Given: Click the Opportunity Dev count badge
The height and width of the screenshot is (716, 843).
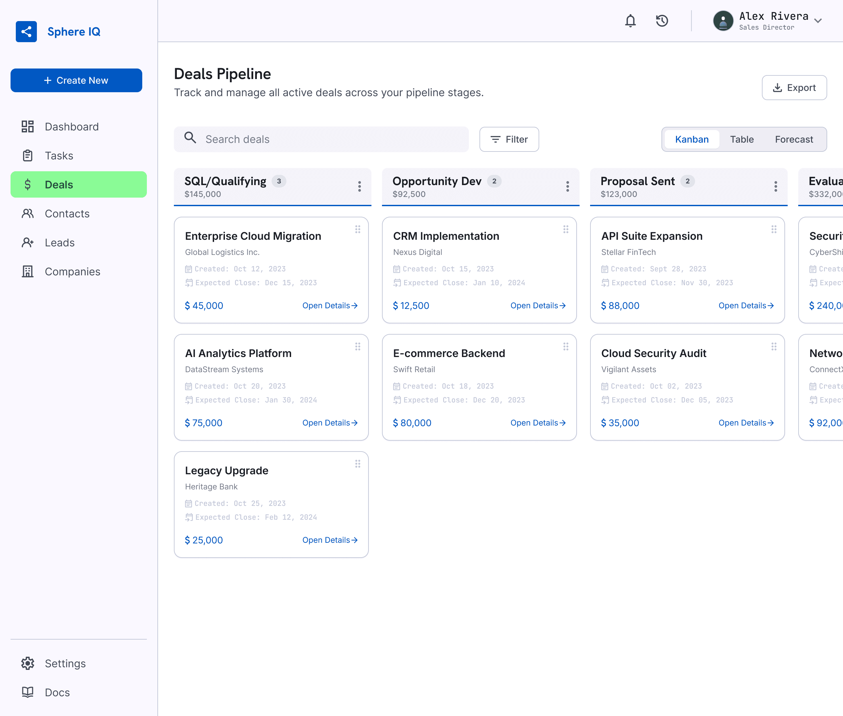Looking at the screenshot, I should (x=494, y=181).
